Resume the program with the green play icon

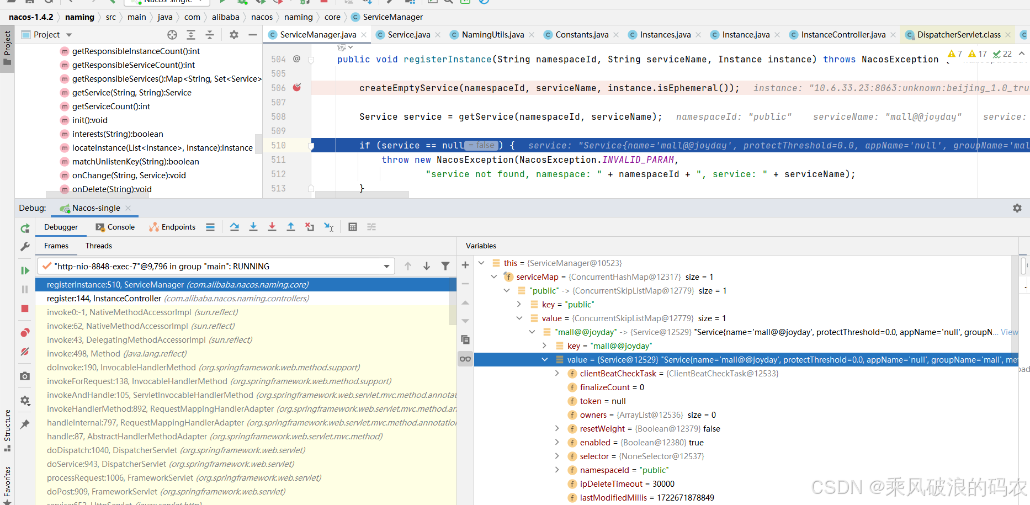click(x=25, y=270)
